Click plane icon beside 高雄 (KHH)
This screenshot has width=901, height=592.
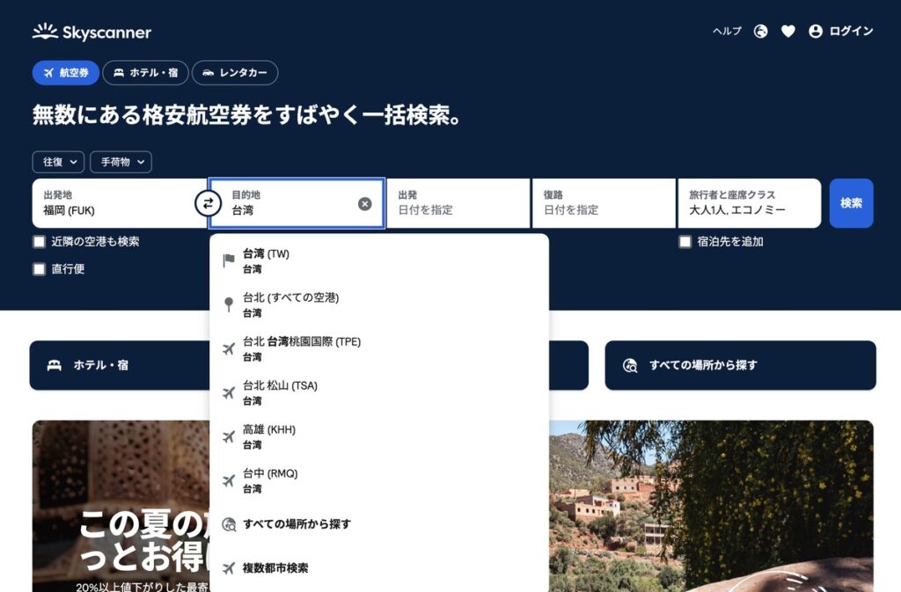[x=229, y=436]
